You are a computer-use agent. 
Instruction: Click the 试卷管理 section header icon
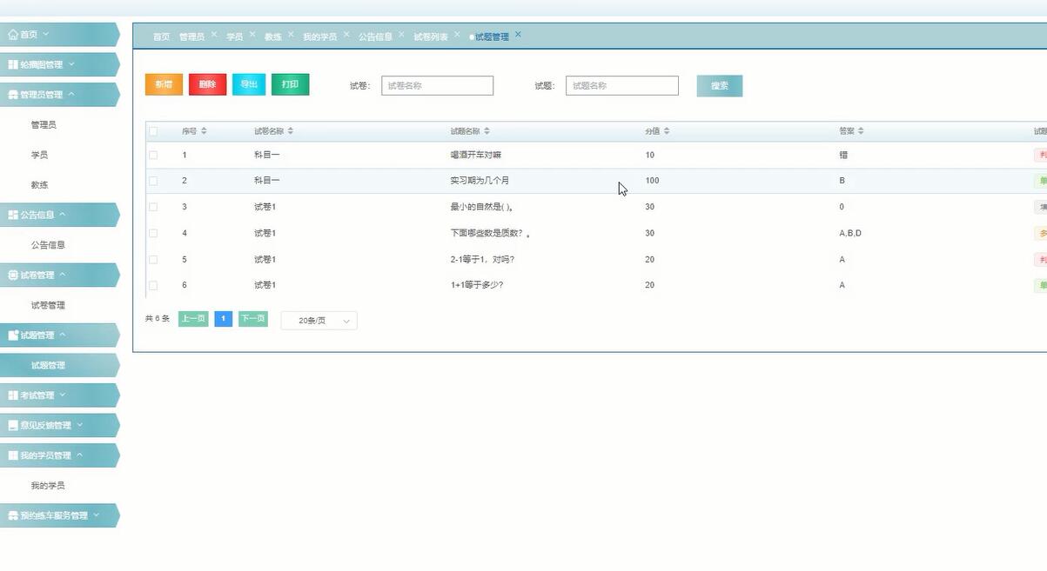(x=13, y=275)
